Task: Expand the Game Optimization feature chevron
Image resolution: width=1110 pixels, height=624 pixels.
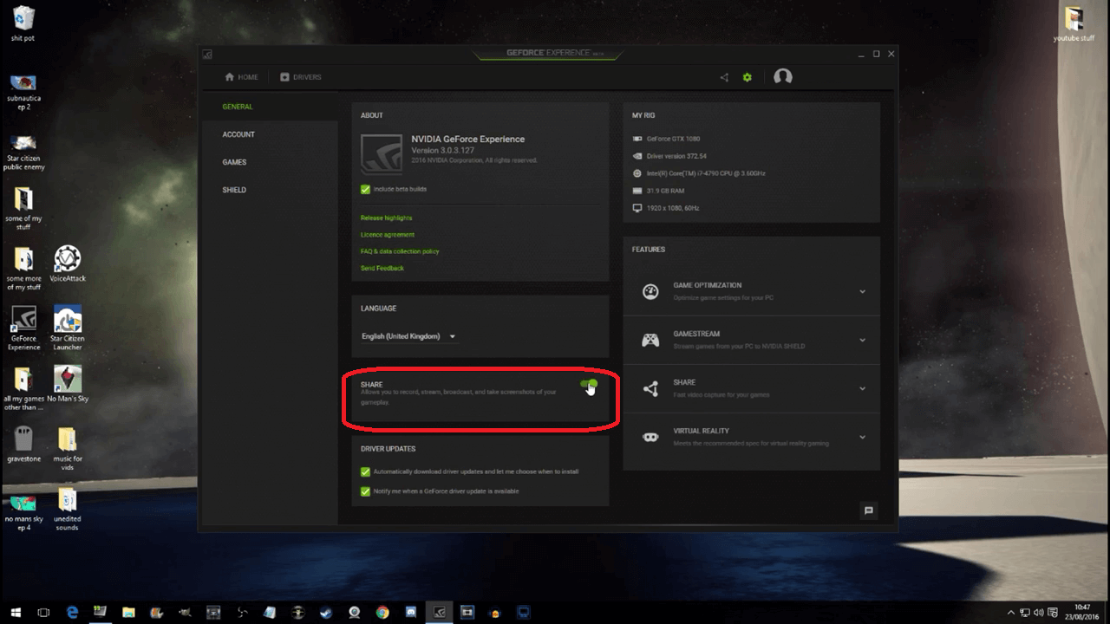Action: click(862, 291)
